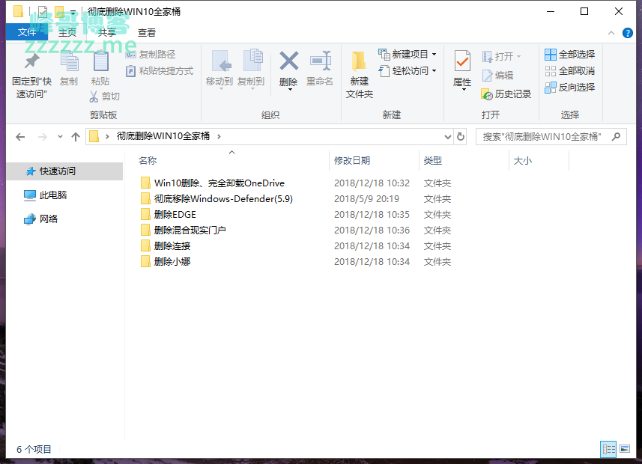Open the Help question mark icon

(x=627, y=33)
